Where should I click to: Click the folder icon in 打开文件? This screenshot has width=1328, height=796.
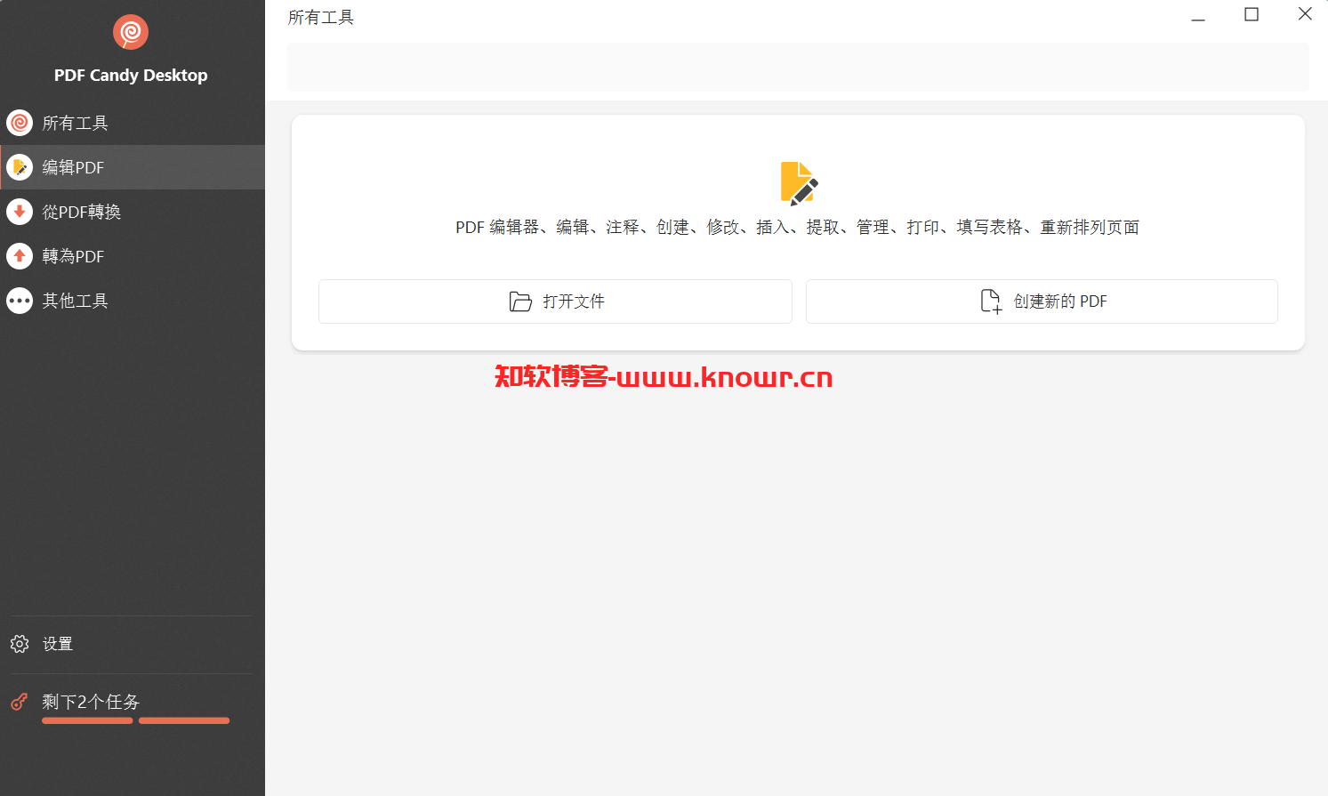pos(520,302)
